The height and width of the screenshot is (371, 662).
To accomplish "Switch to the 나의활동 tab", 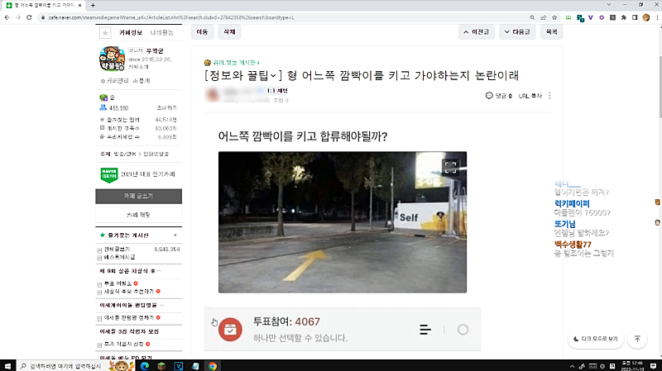I will pos(162,32).
